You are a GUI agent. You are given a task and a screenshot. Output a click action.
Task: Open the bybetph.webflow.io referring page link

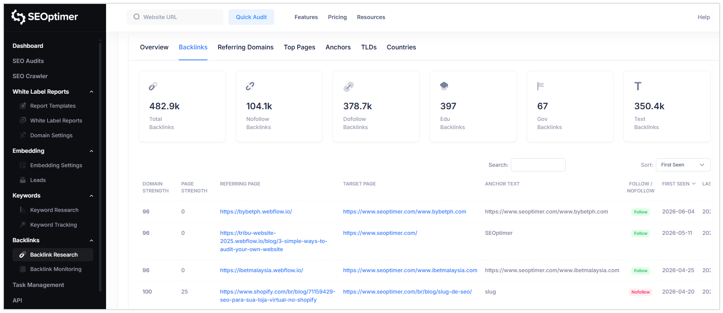[256, 212]
